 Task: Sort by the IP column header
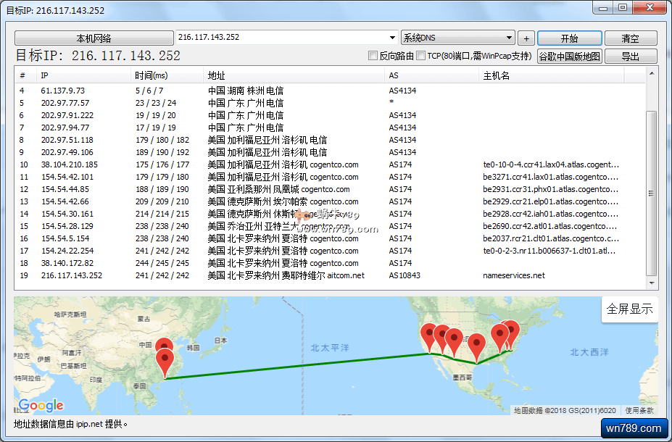coord(83,76)
